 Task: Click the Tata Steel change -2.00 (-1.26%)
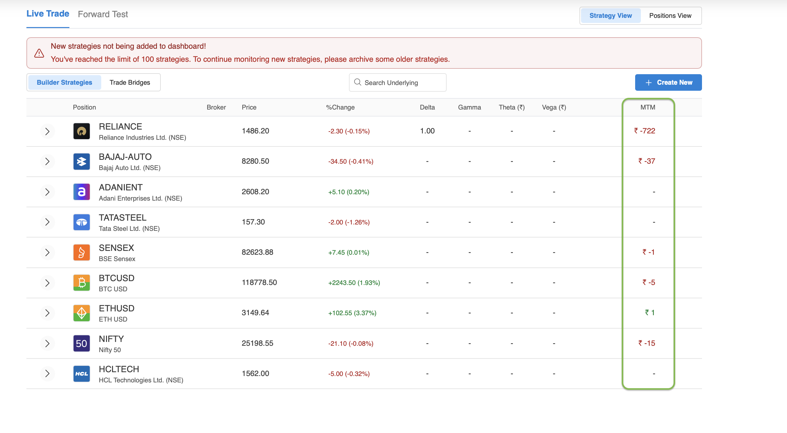pyautogui.click(x=349, y=222)
